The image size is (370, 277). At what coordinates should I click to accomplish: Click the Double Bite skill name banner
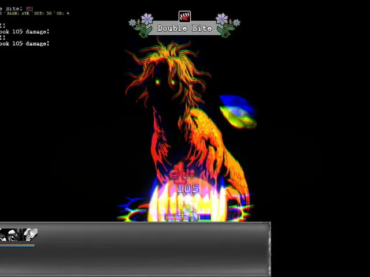(x=184, y=28)
